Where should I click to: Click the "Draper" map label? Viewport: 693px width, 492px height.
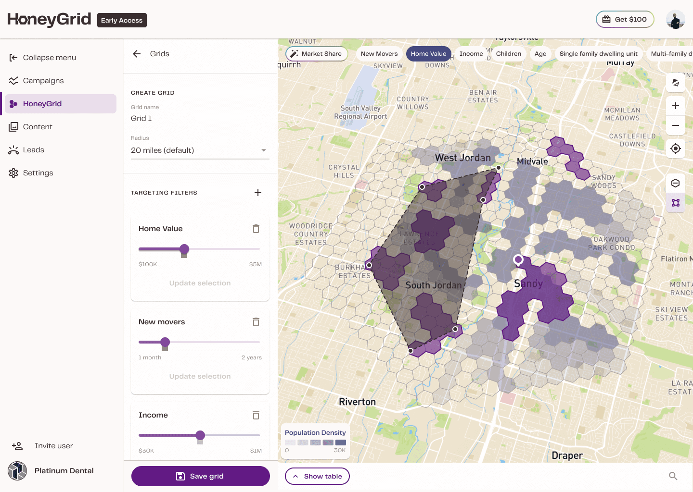point(567,455)
